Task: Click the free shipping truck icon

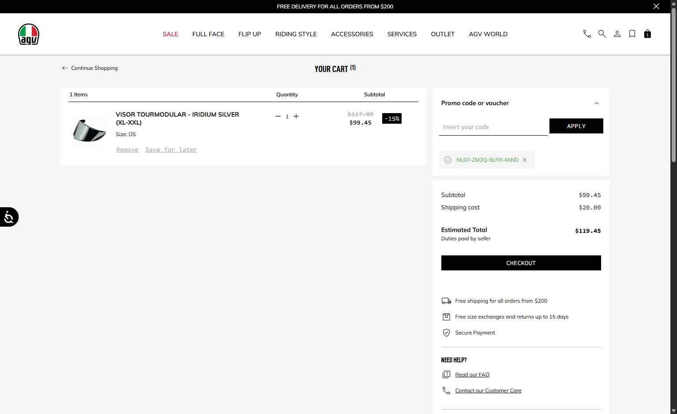Action: pyautogui.click(x=446, y=301)
